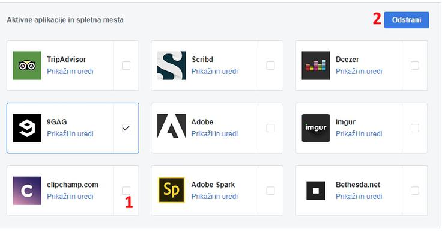Open Prikaži in uredi for Adobe Spark

214,197
